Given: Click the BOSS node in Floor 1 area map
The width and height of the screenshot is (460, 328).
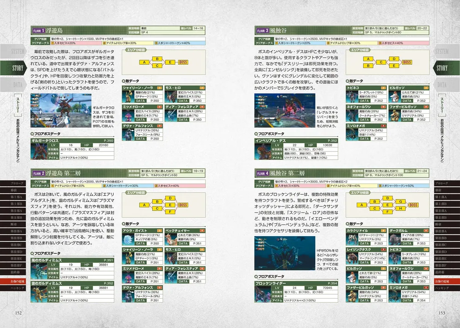Looking at the screenshot, I should tap(183, 62).
